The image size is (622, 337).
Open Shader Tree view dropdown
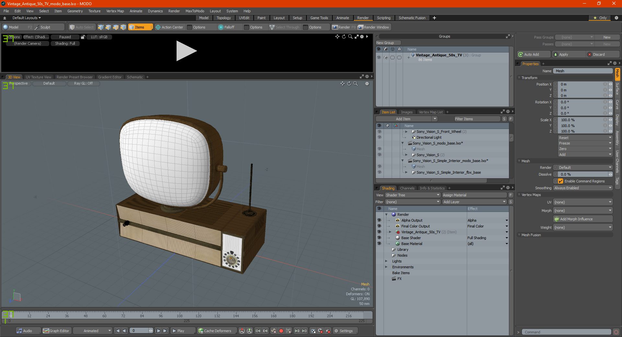[412, 195]
